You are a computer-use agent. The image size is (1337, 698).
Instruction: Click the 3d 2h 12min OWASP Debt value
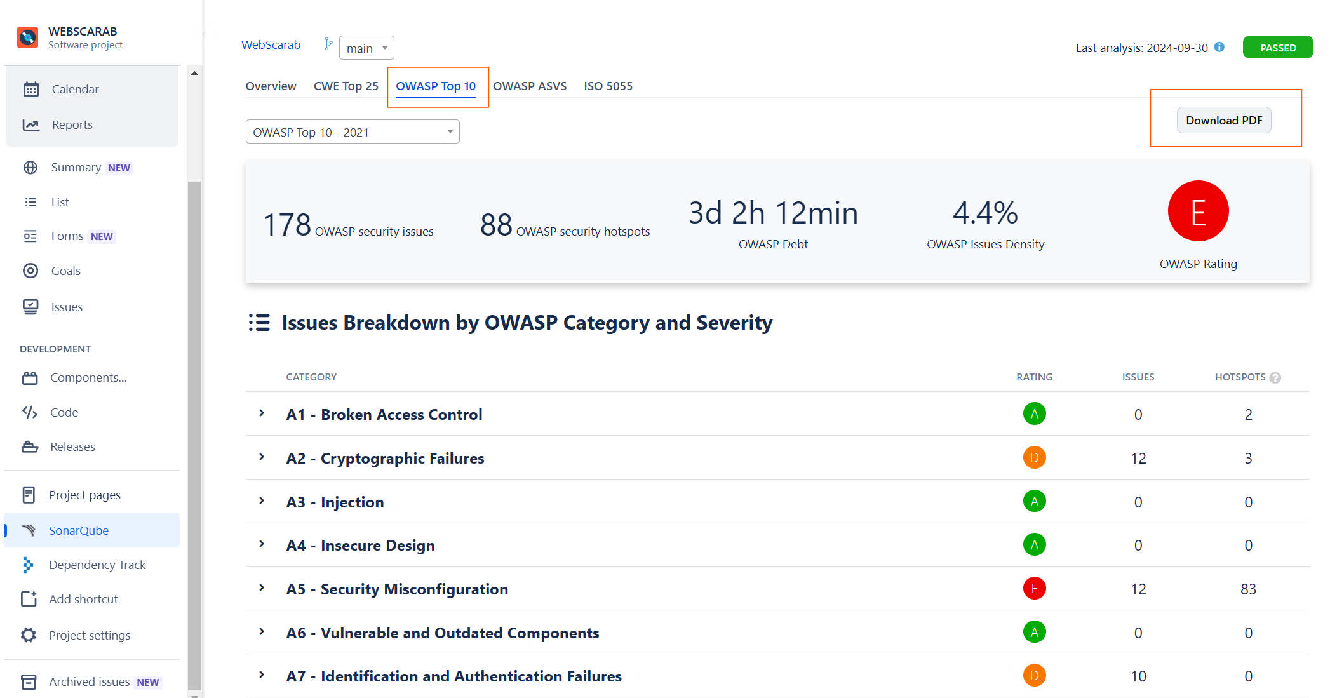tap(773, 213)
